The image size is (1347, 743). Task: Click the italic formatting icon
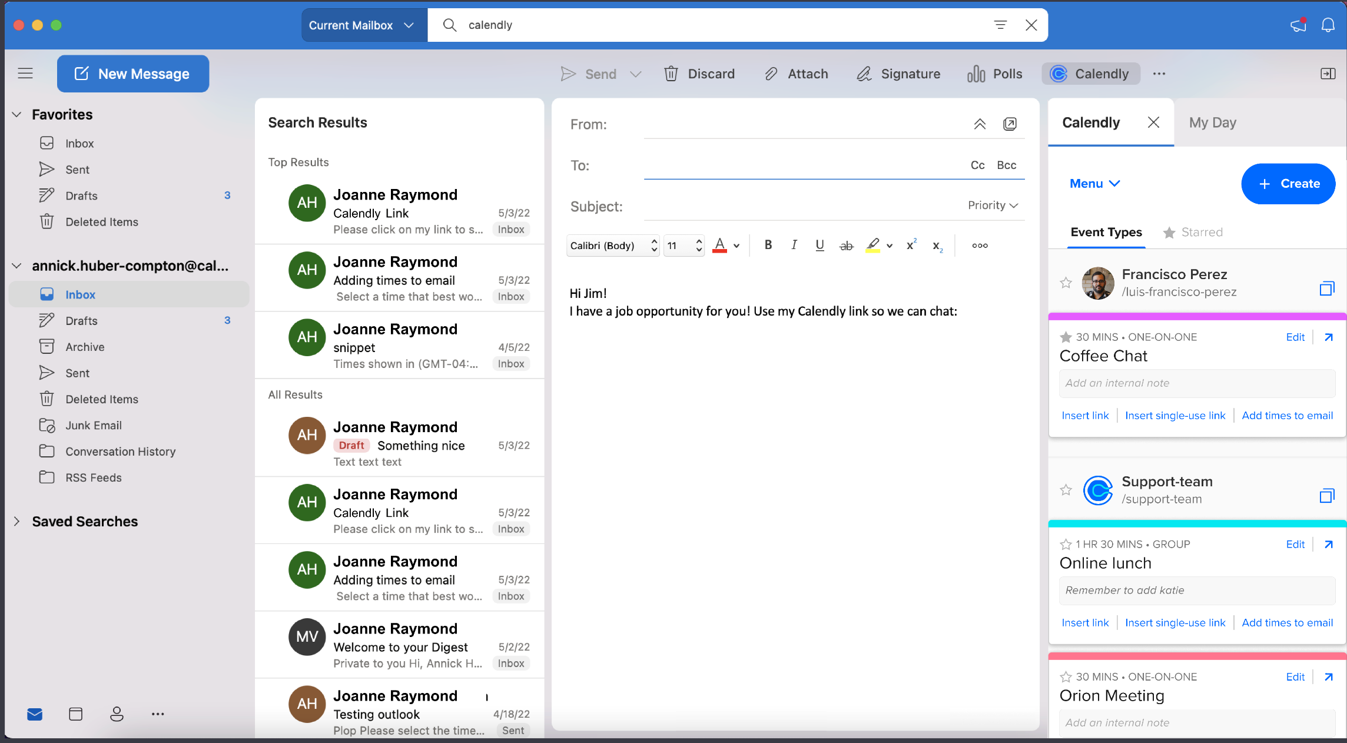793,246
